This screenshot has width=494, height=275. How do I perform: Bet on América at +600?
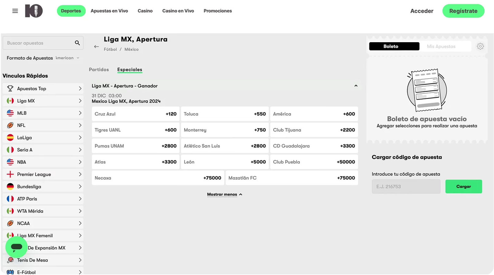[314, 114]
